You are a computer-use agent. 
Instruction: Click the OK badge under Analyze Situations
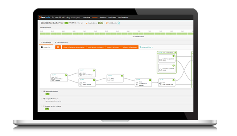pos(47,94)
